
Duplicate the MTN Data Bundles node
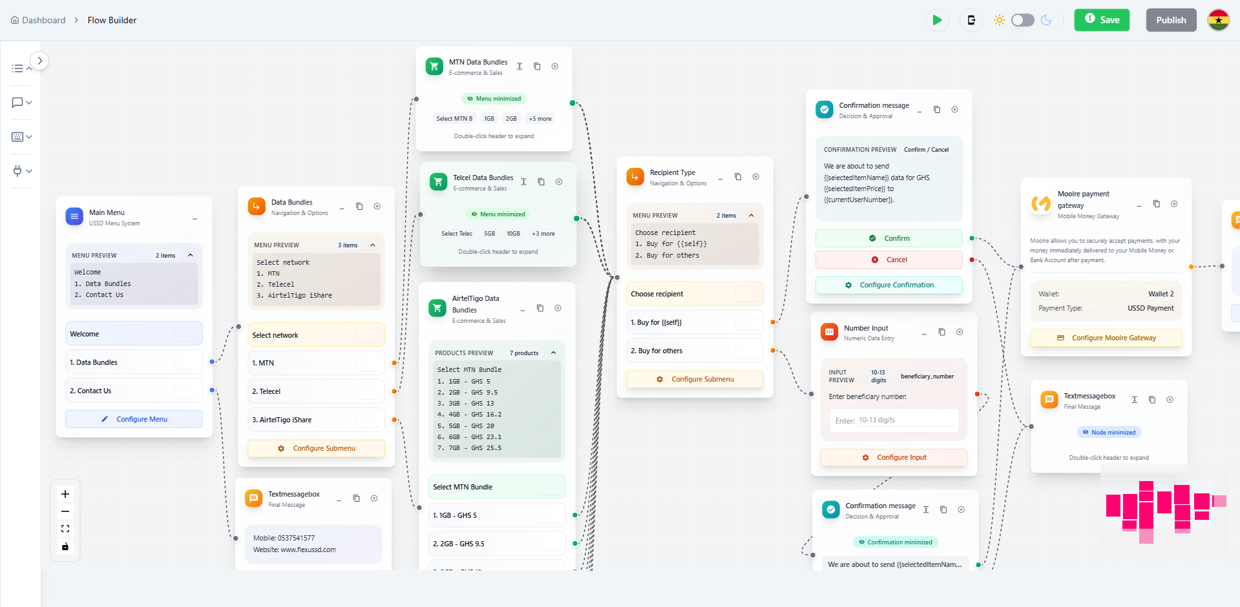click(x=537, y=66)
